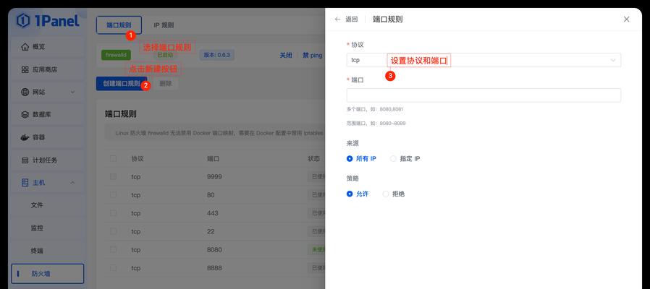Click the 禁 ping link
This screenshot has width=650, height=289.
[313, 55]
